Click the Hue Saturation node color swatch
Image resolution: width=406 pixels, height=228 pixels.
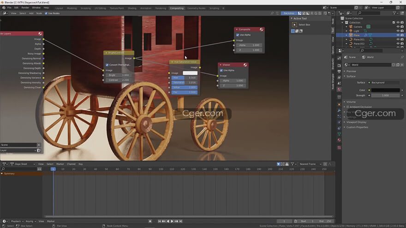pos(190,73)
